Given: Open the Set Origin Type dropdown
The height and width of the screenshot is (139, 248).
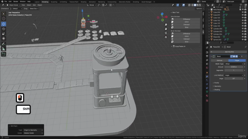Looking at the screenshot, I should tap(33, 130).
